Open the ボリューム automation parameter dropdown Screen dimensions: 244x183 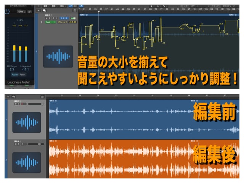click(x=63, y=22)
